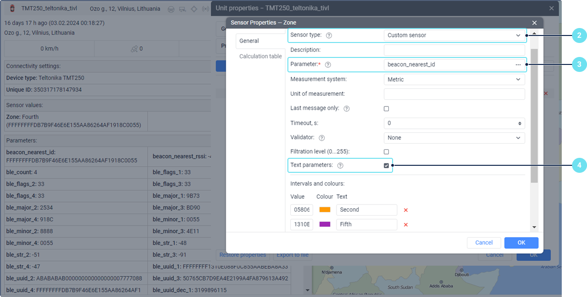Expand the Measurement system dropdown
Screen dimensions: 587x297
pos(454,79)
